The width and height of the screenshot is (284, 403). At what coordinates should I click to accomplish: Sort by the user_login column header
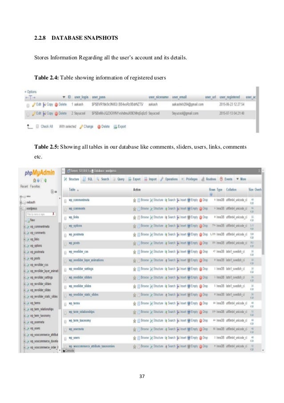81,97
